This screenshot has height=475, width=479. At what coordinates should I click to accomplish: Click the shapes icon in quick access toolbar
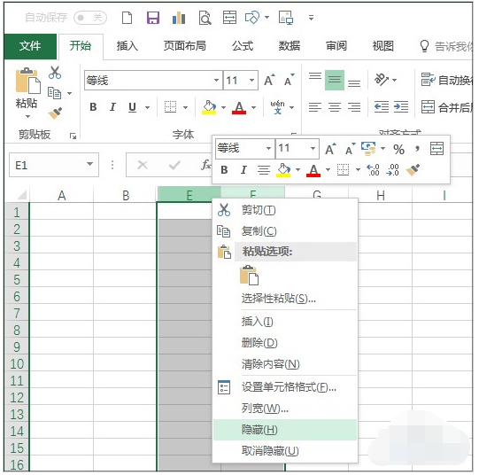click(x=252, y=18)
